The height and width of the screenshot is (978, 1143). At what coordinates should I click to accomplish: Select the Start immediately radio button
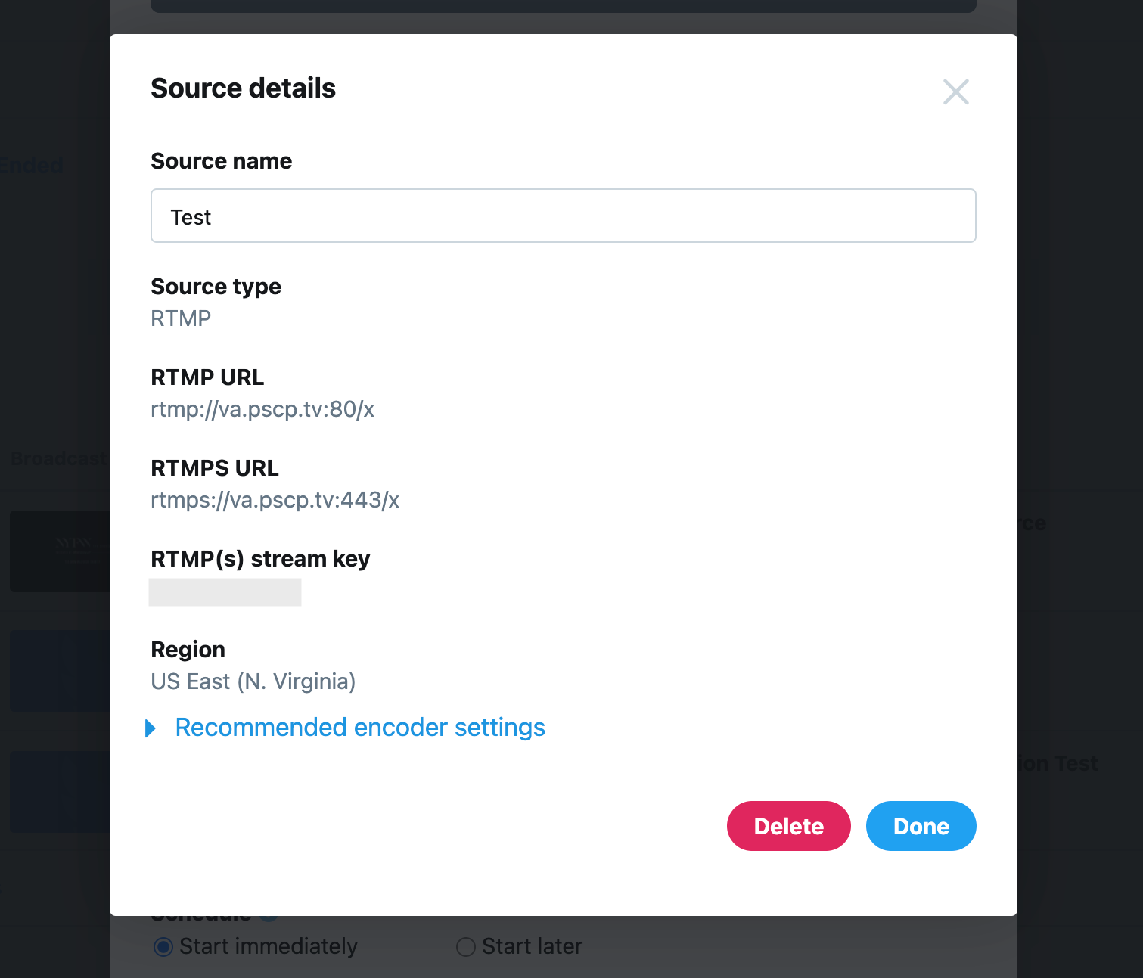pyautogui.click(x=163, y=947)
